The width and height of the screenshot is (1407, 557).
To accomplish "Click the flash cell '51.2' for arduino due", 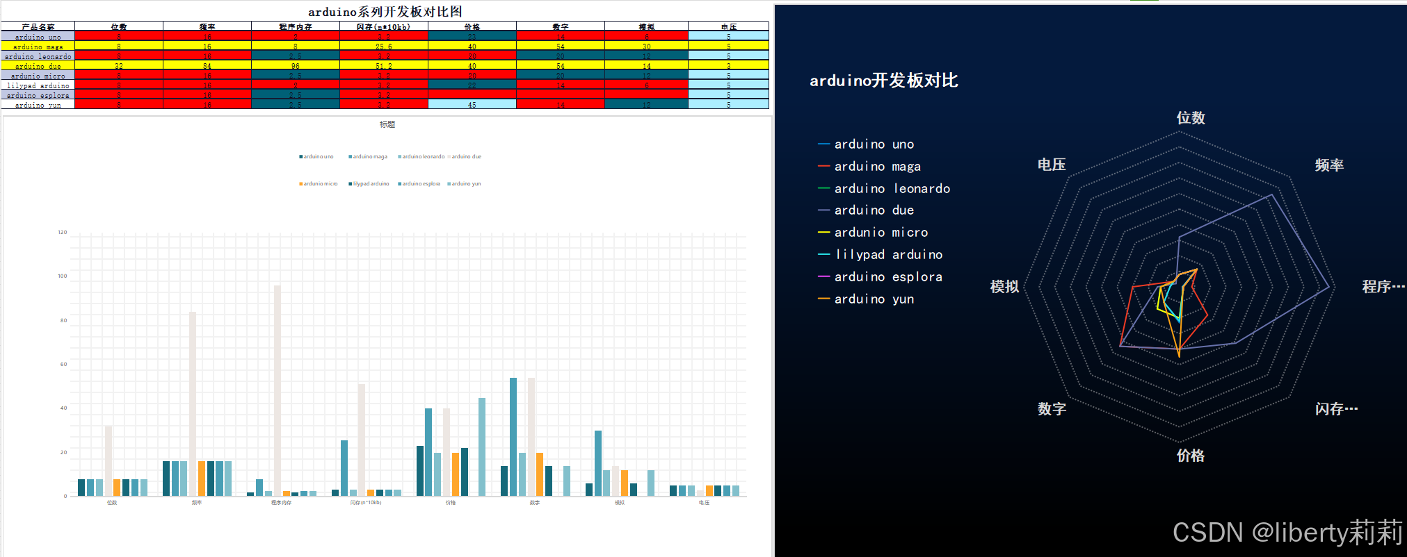I will coord(384,65).
